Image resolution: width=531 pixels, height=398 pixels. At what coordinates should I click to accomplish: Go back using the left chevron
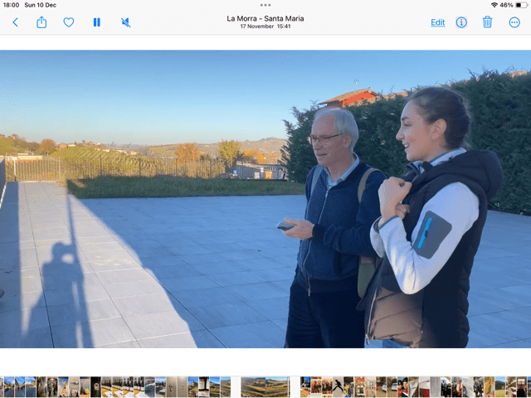point(15,22)
